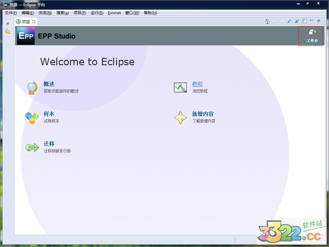Click the green arrow Migrate icon
This screenshot has width=329, height=247.
click(32, 147)
